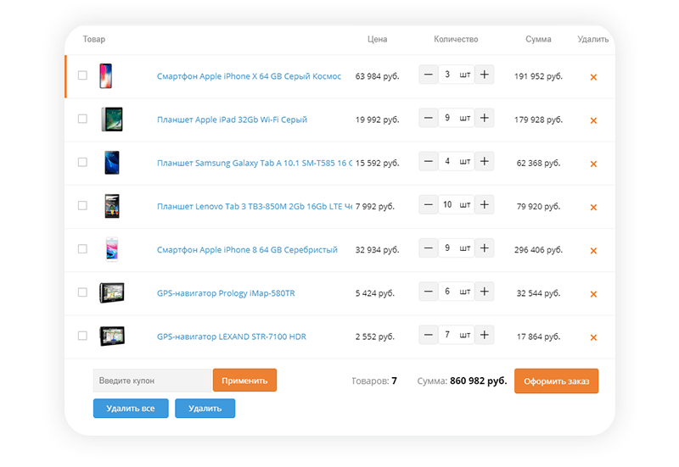Increase Prology iMap quantity with plus
Screen dimensions: 679x467
click(x=484, y=292)
